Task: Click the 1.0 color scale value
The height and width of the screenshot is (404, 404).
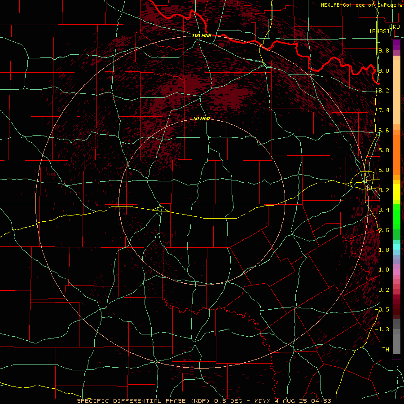Action: pyautogui.click(x=384, y=270)
